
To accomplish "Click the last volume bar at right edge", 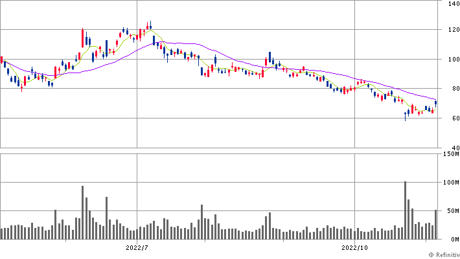I will 436,224.
